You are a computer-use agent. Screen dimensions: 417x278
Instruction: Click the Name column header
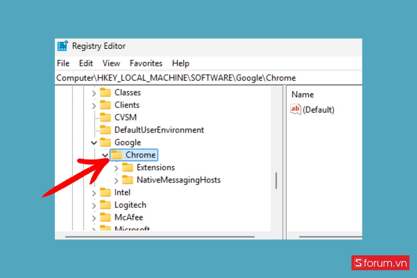tap(302, 95)
